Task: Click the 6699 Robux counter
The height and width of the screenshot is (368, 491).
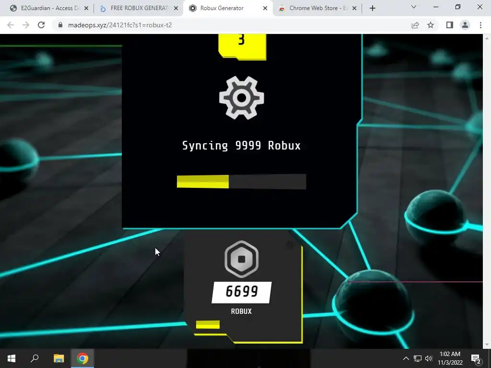Action: 242,292
